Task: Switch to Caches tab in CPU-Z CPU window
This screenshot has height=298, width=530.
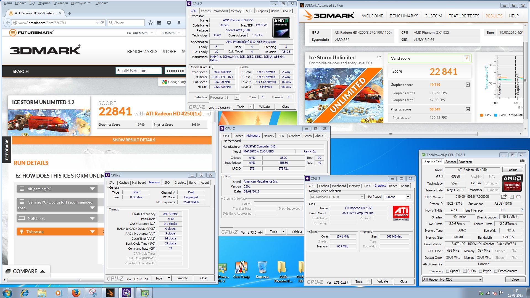Action: (x=205, y=11)
